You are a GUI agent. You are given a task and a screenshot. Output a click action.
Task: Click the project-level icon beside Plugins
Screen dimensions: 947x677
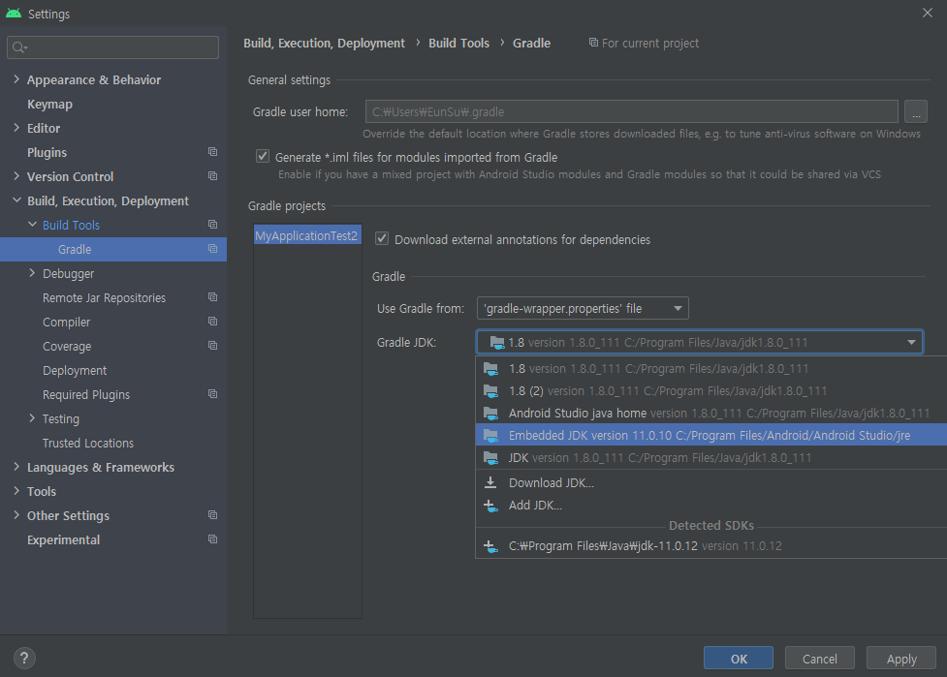pos(212,152)
